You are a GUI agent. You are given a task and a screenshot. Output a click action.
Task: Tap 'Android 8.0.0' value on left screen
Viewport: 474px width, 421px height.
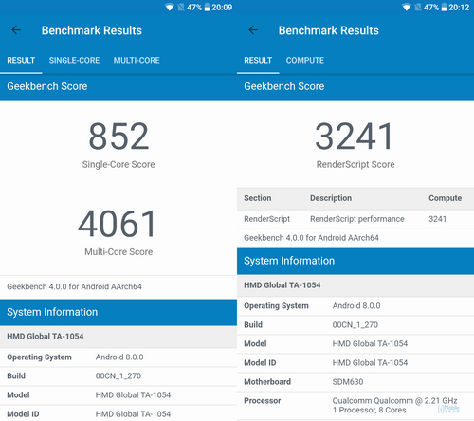(x=119, y=357)
